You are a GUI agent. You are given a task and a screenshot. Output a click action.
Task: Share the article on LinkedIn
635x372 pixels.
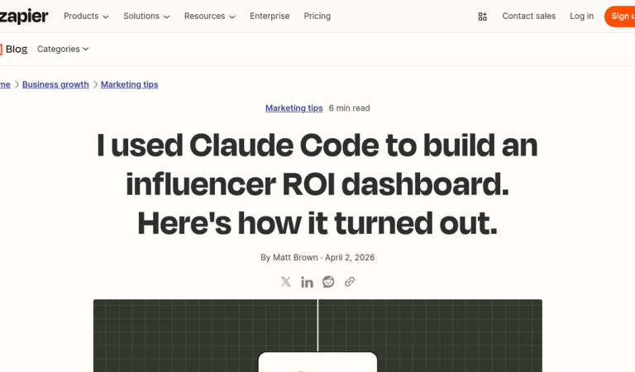click(307, 282)
